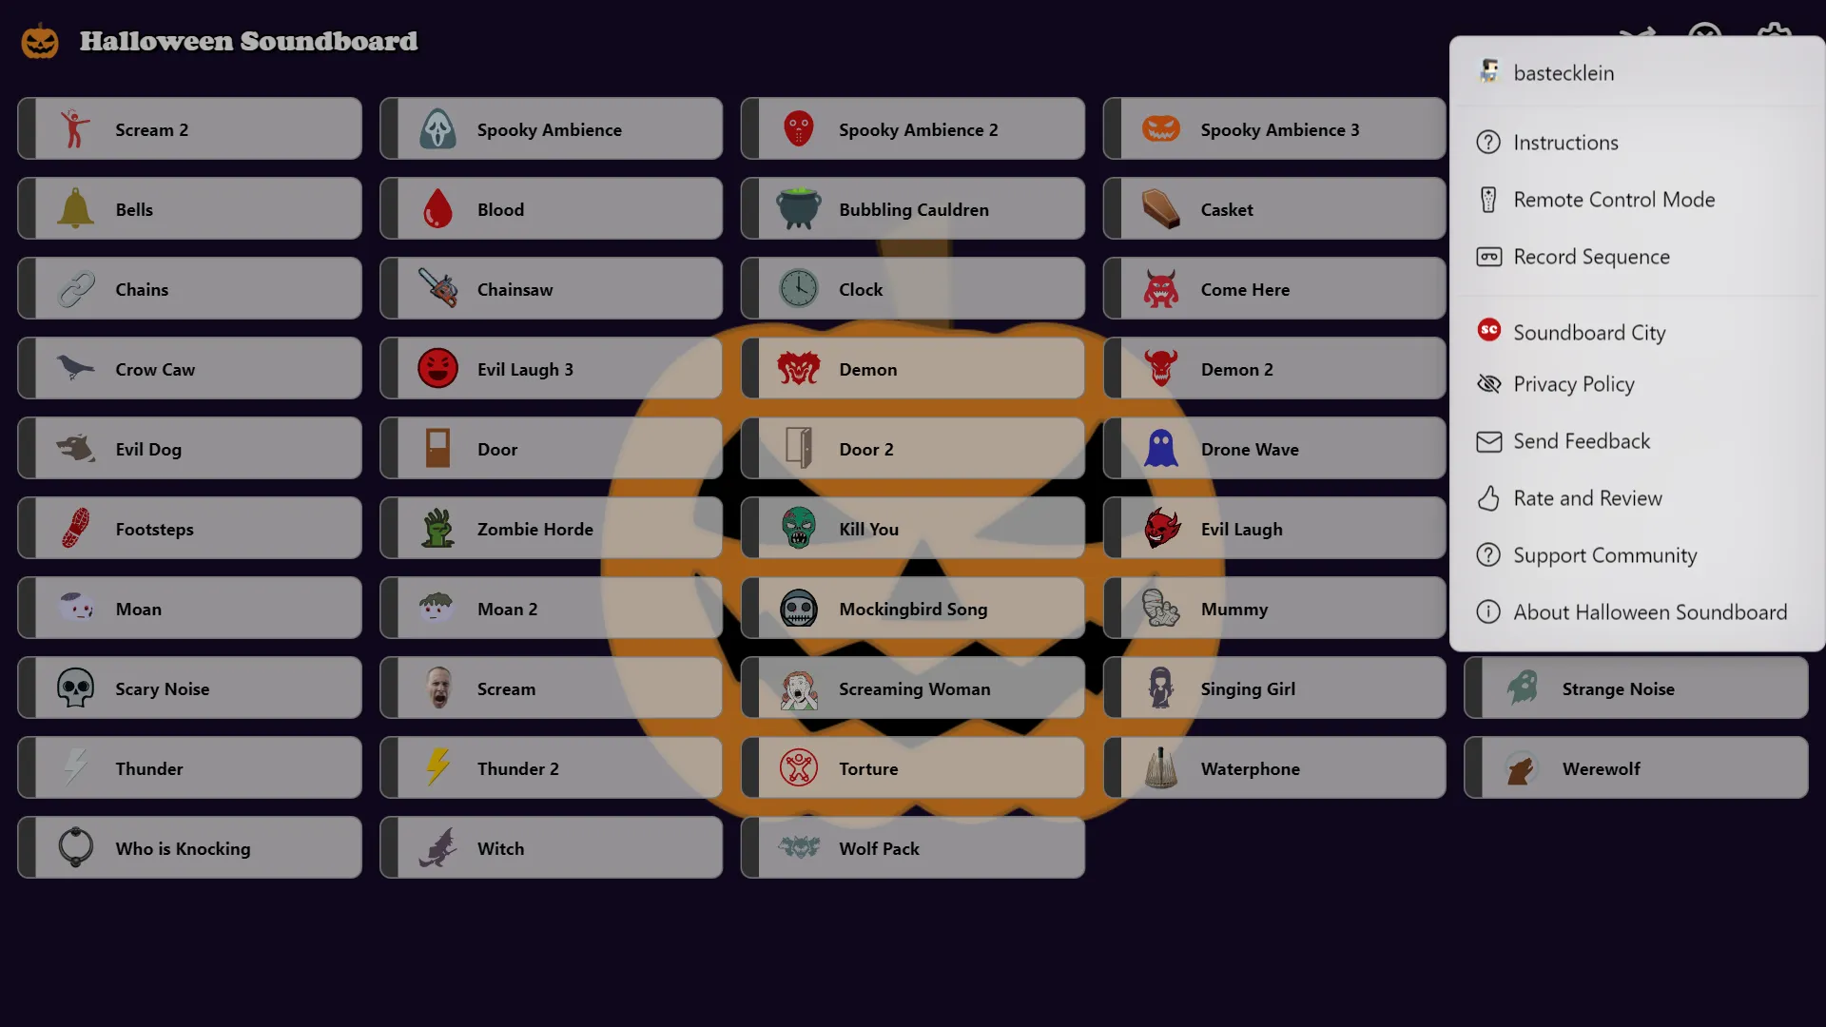Click the Wolf Pack sound icon
The image size is (1826, 1027).
coord(798,847)
